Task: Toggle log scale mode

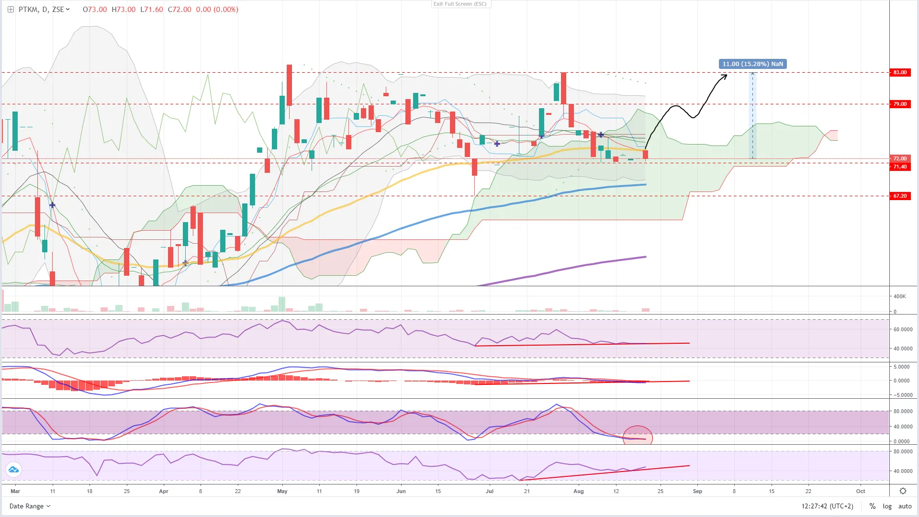Action: (x=887, y=506)
